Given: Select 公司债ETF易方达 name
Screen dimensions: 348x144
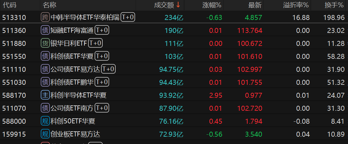Looking at the screenshot, I should tap(75, 69).
